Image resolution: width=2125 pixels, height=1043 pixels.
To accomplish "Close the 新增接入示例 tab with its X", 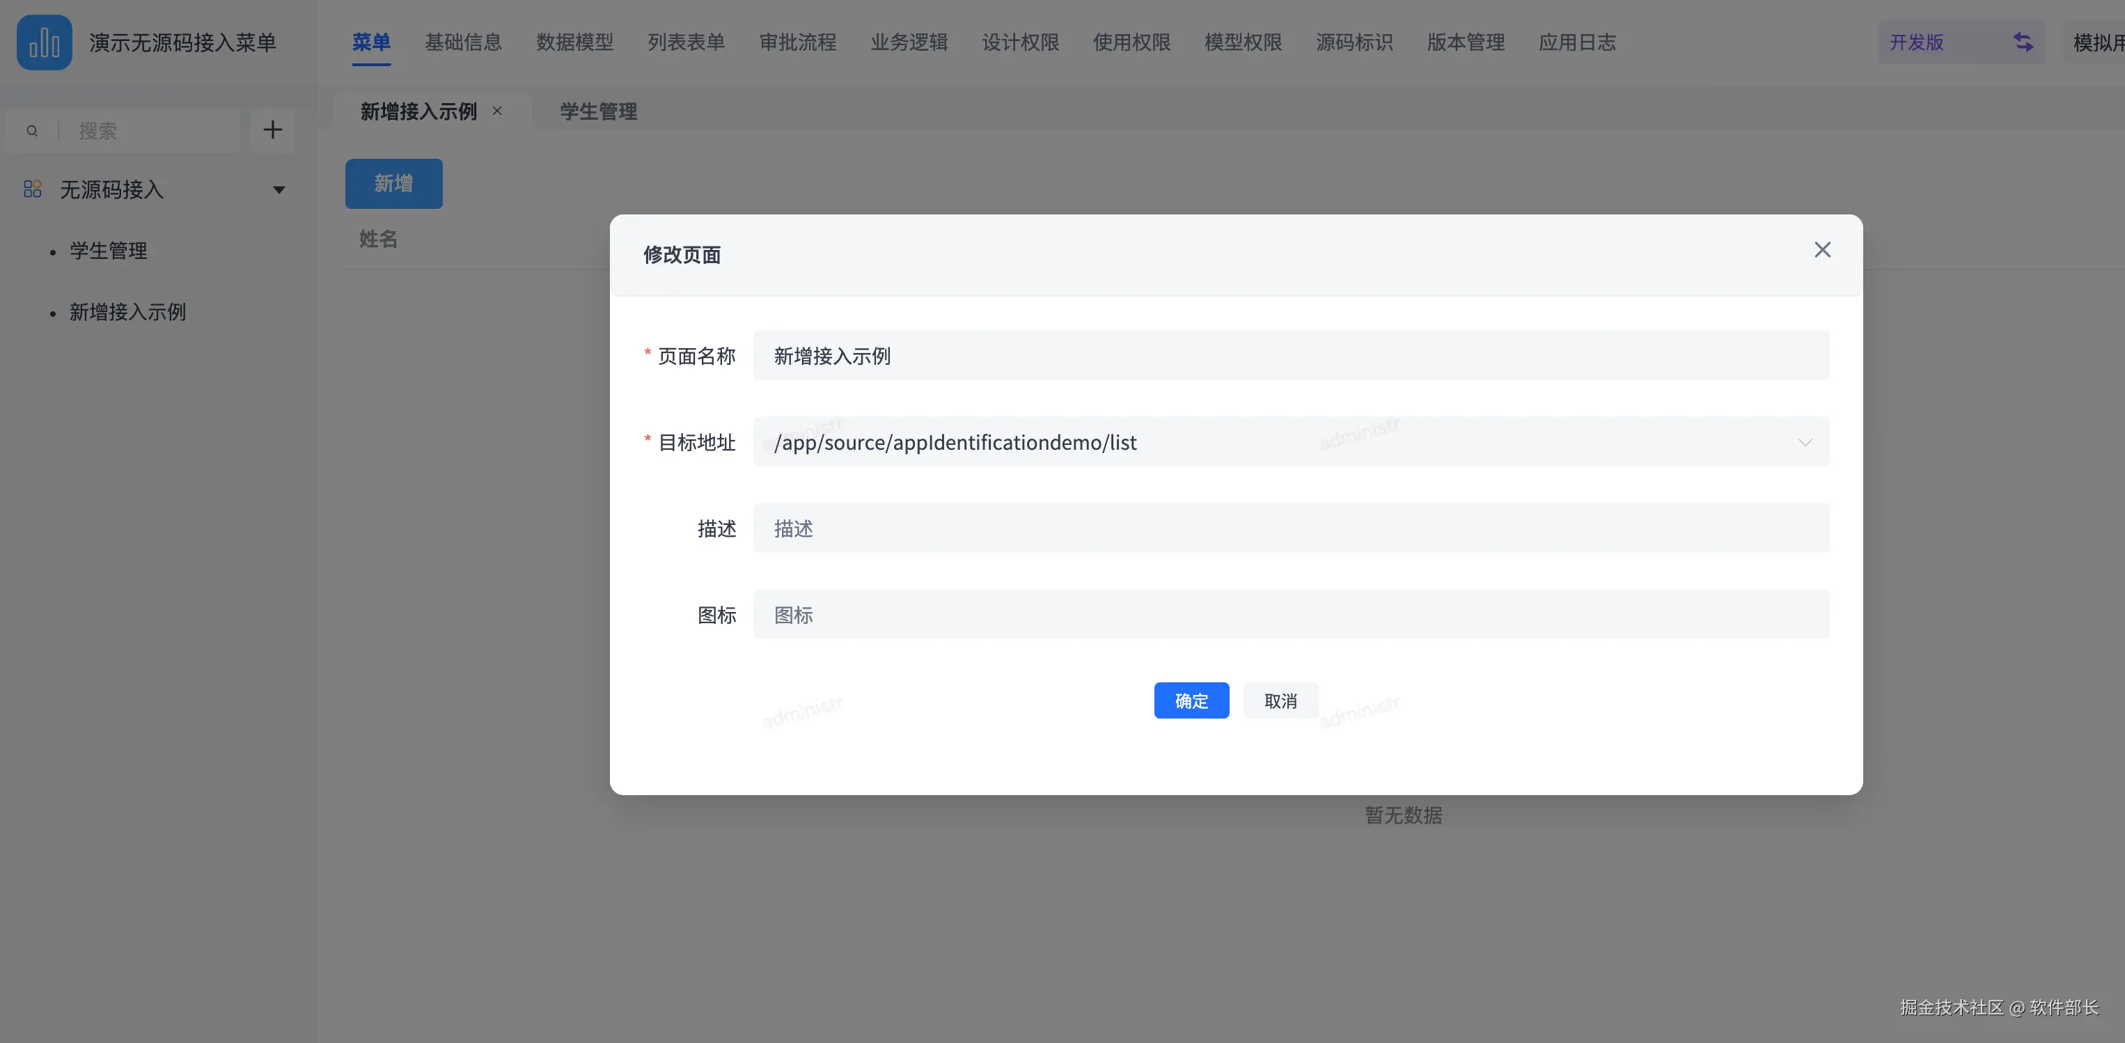I will click(x=497, y=111).
